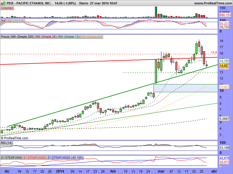Select the %K stochastic label
The width and height of the screenshot is (233, 174).
(x=3, y=21)
